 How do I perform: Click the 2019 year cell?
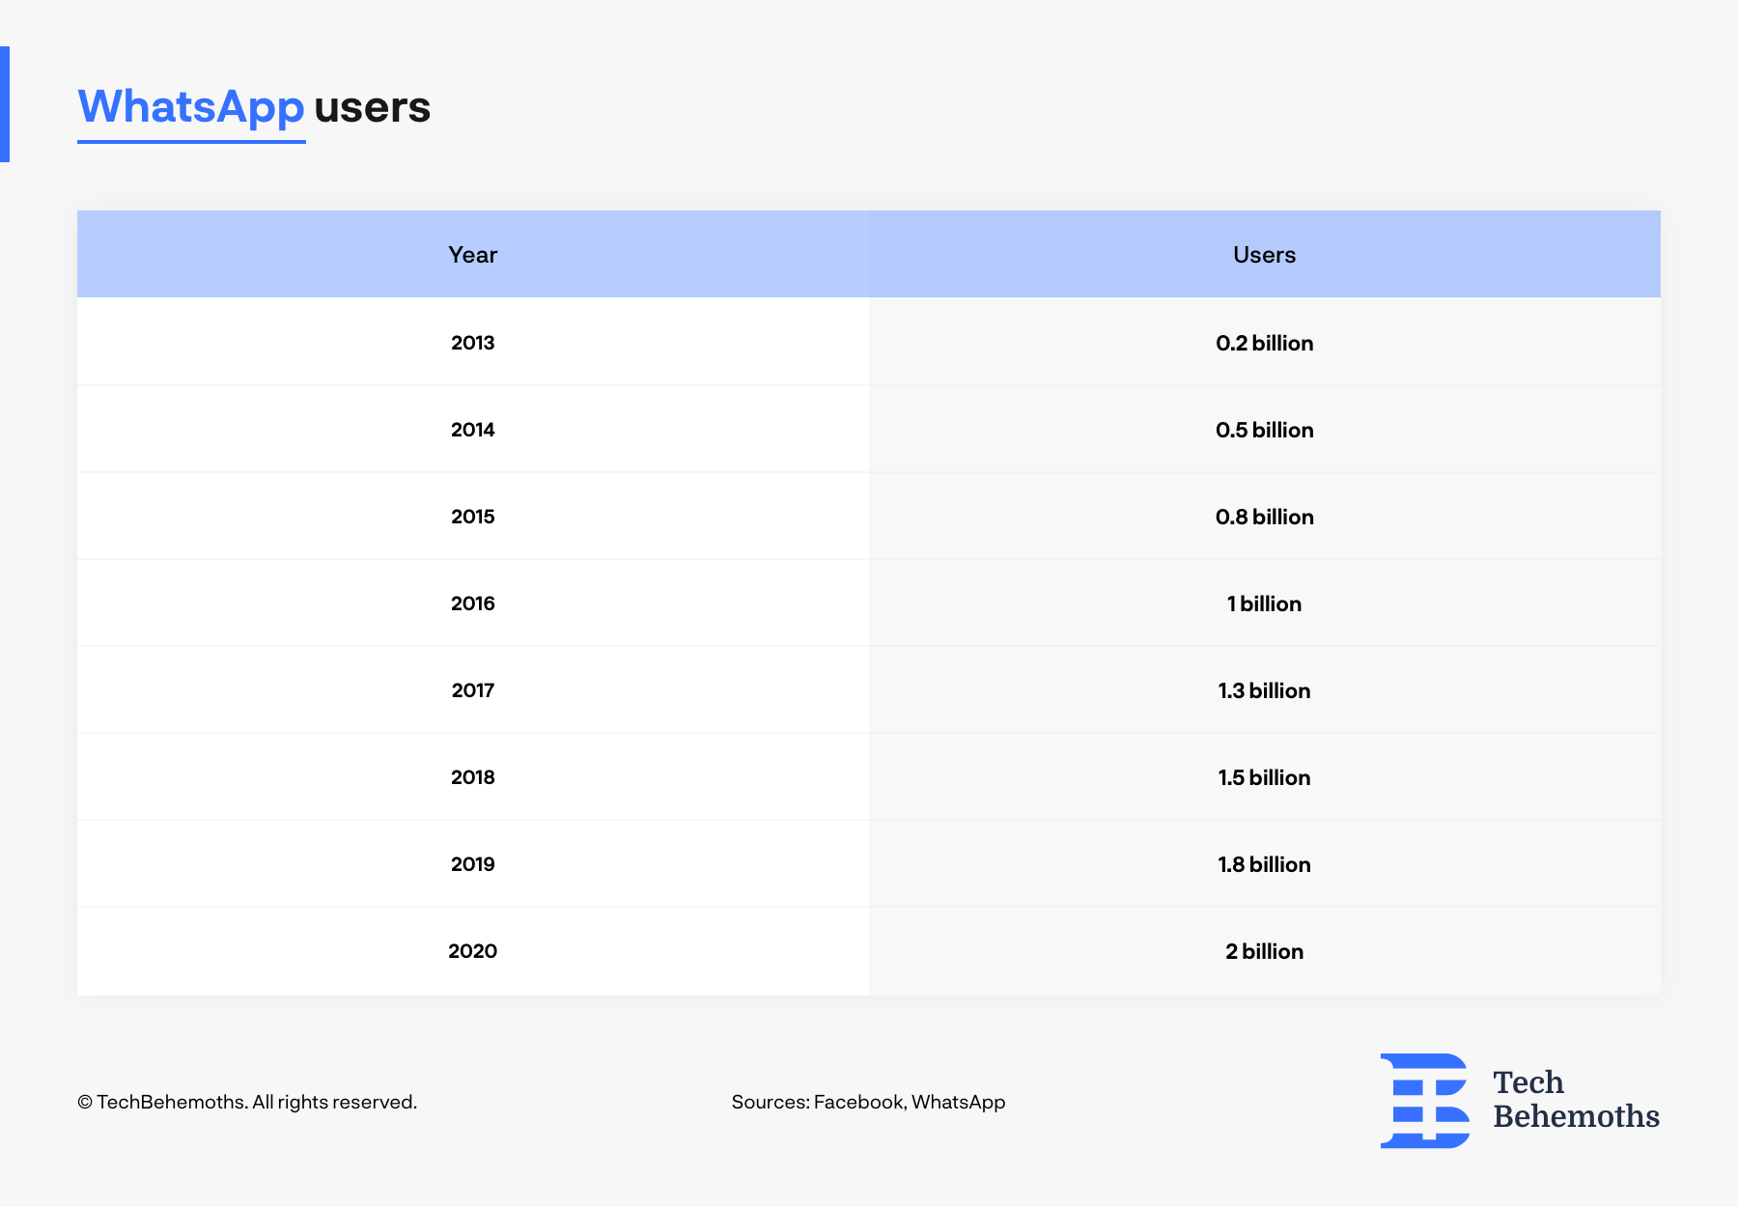473,864
